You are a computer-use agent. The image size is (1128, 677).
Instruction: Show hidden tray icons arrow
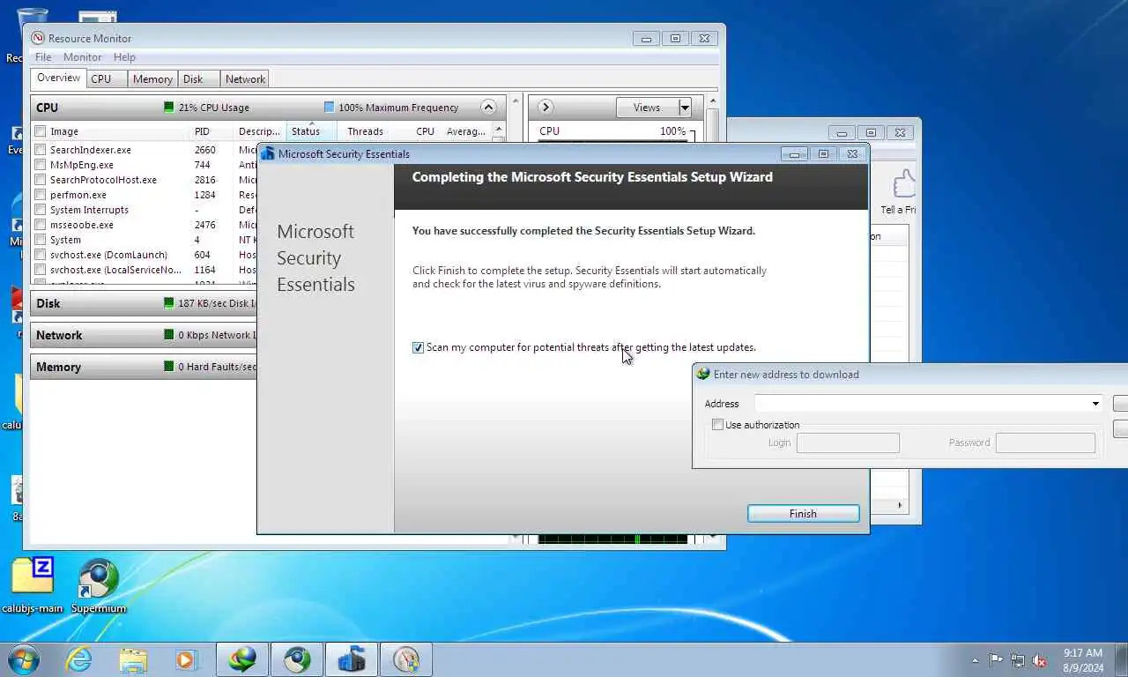click(x=975, y=660)
